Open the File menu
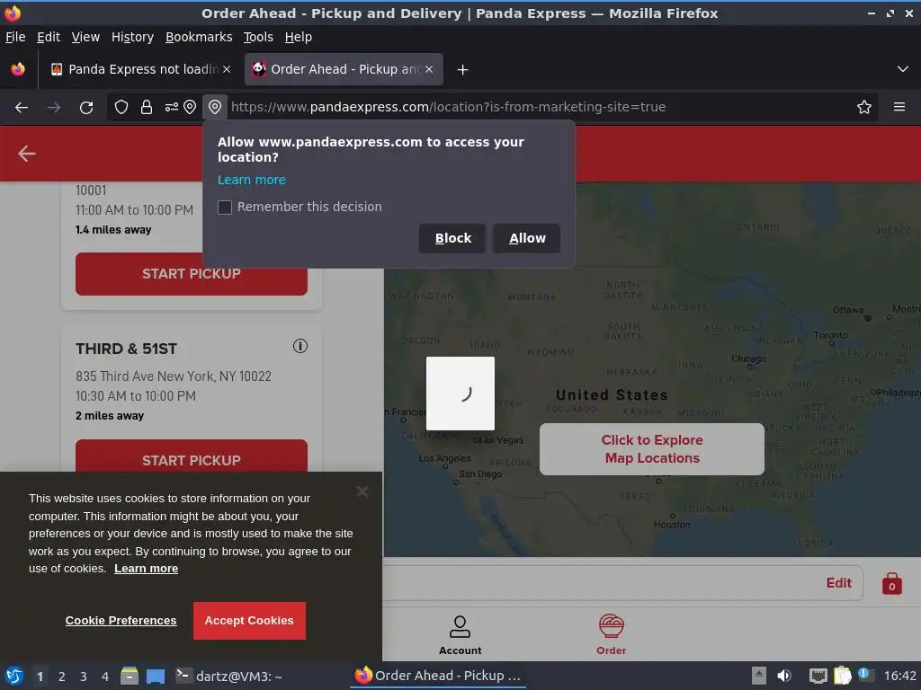 coord(15,37)
